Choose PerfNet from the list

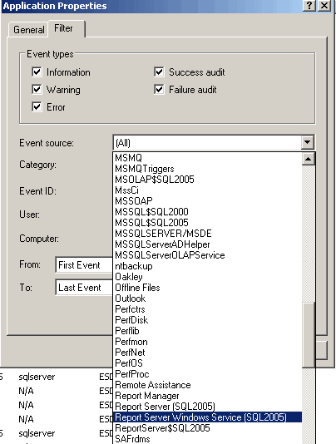(208, 353)
